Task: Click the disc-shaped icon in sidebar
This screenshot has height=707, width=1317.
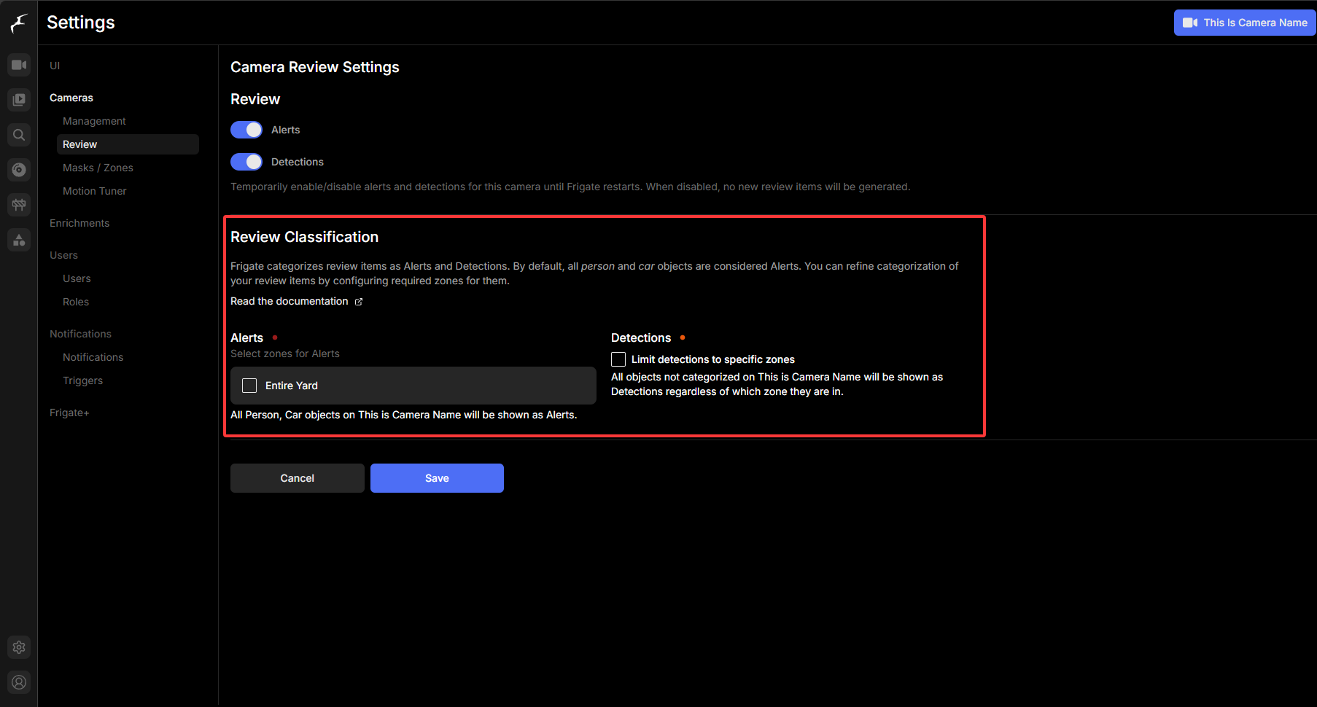Action: coord(19,170)
